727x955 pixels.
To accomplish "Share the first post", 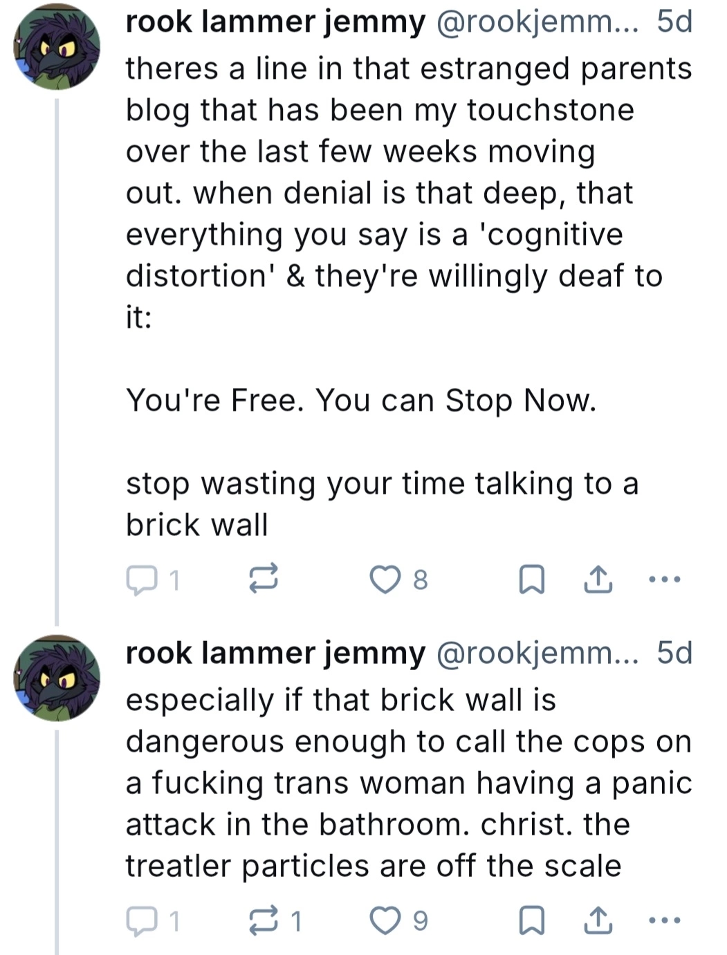I will [x=598, y=580].
